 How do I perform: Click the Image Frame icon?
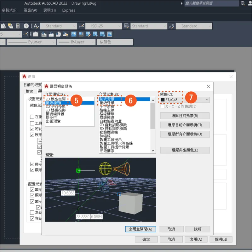pyautogui.click(x=110, y=34)
